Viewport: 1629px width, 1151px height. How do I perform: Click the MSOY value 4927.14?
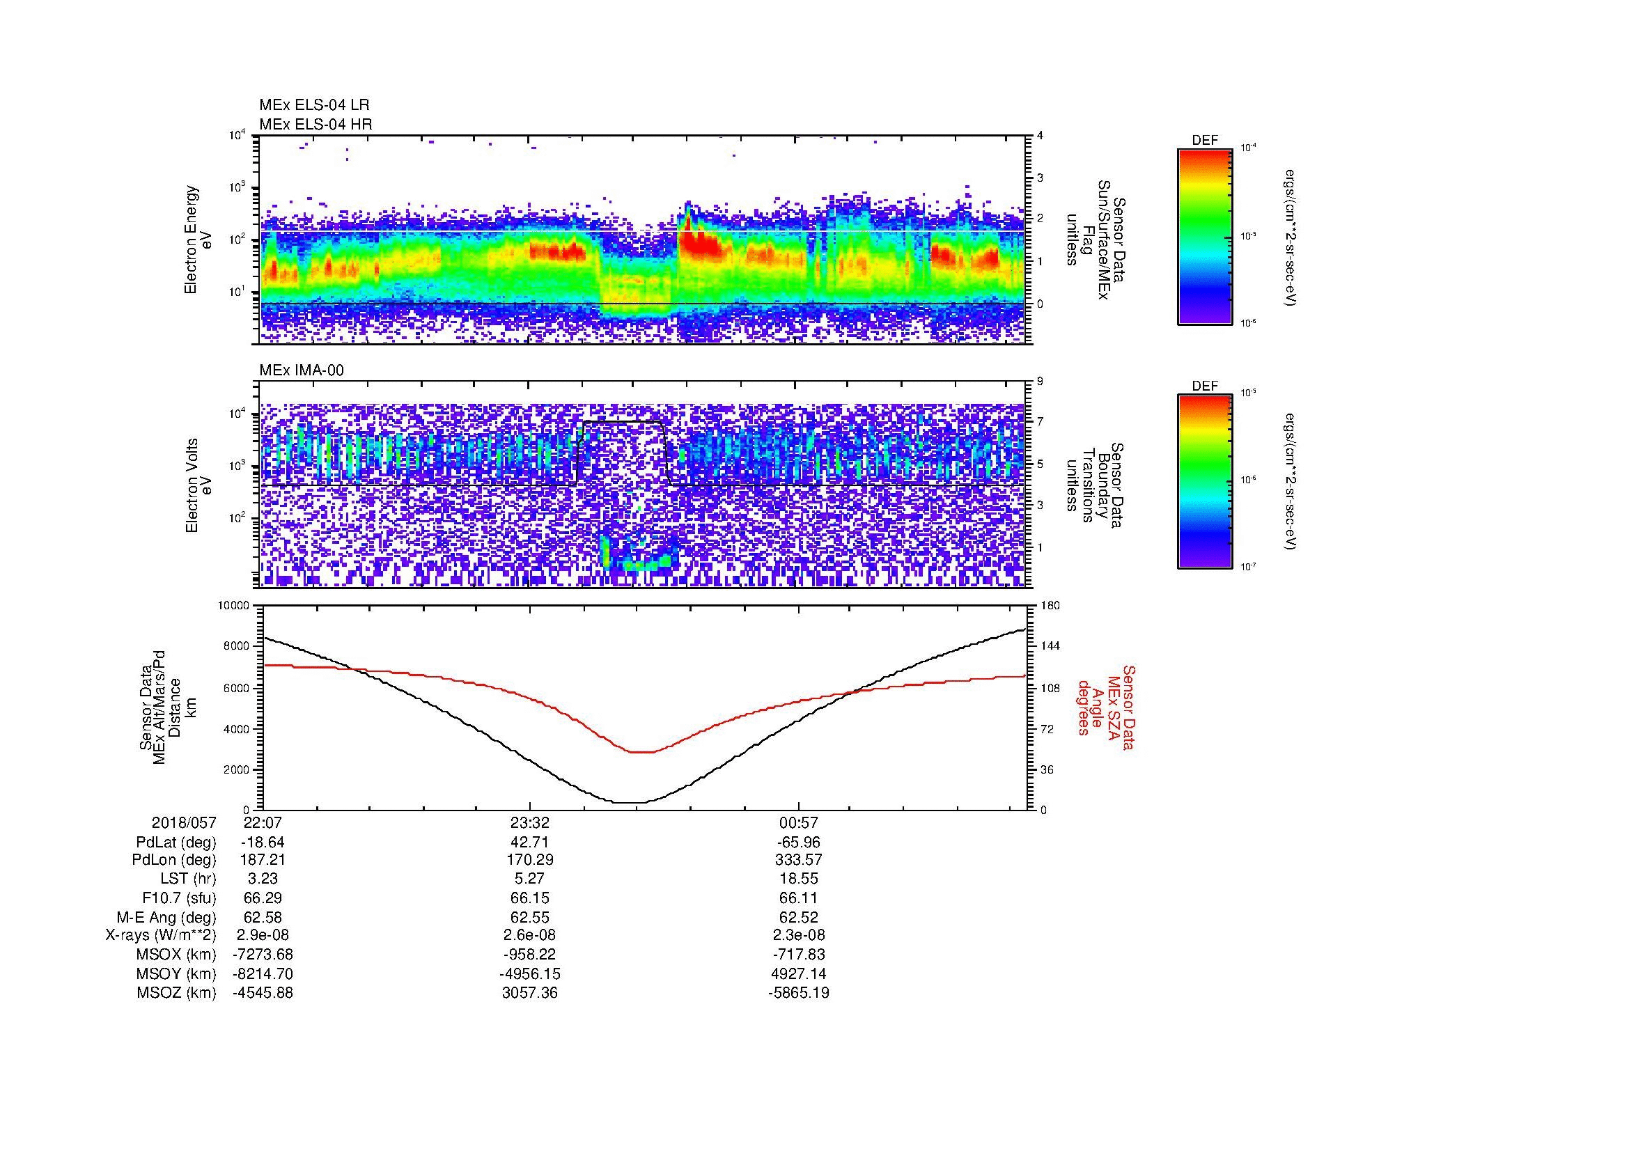798,973
